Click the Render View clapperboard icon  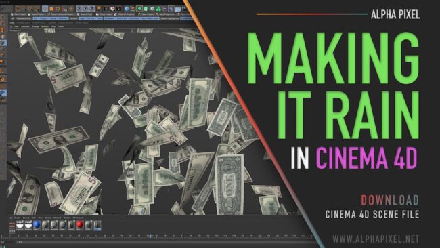[x=106, y=9]
